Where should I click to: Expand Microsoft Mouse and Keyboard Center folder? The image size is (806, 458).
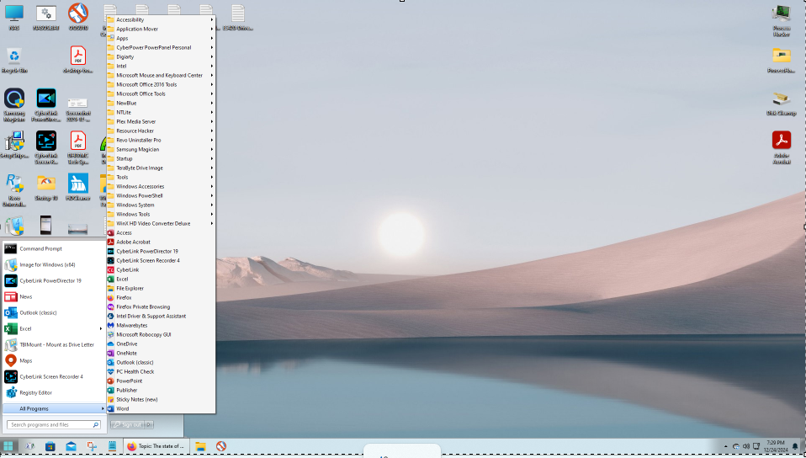(x=161, y=75)
